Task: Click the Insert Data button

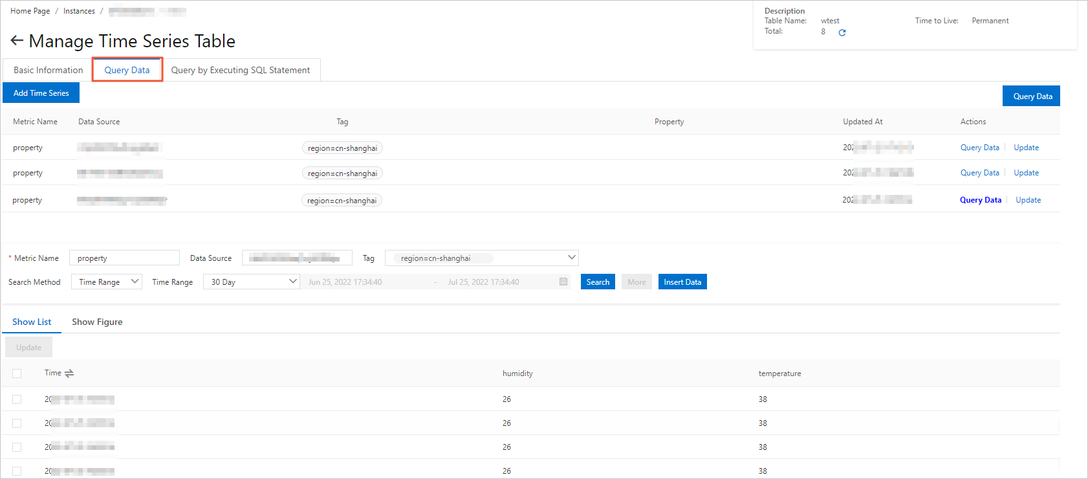Action: [x=682, y=282]
